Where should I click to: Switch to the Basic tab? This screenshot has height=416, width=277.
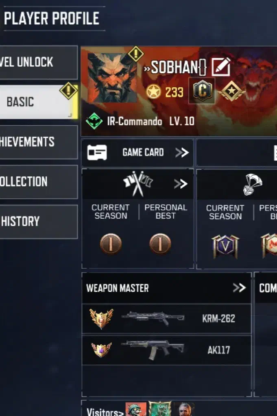point(39,102)
